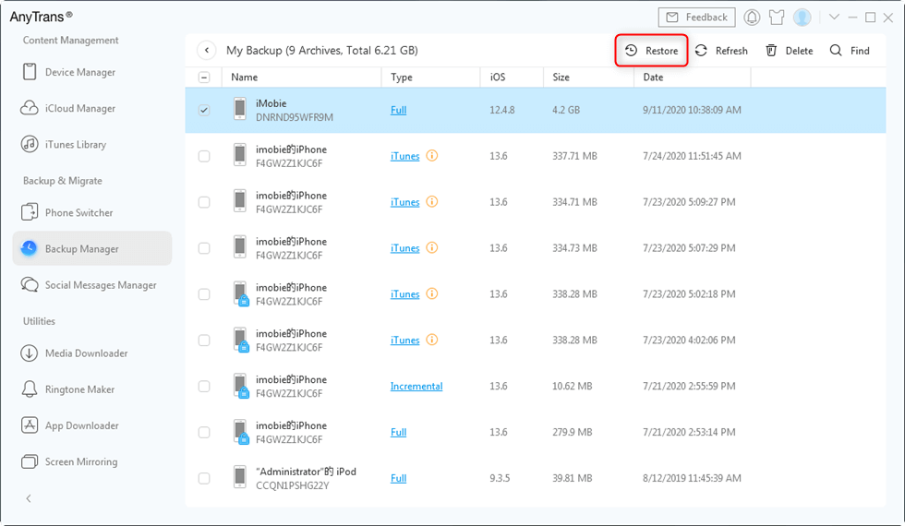
Task: Click the Restore button
Action: click(651, 51)
